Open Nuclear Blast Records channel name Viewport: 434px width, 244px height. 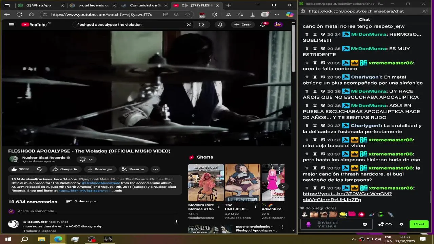tap(44, 158)
